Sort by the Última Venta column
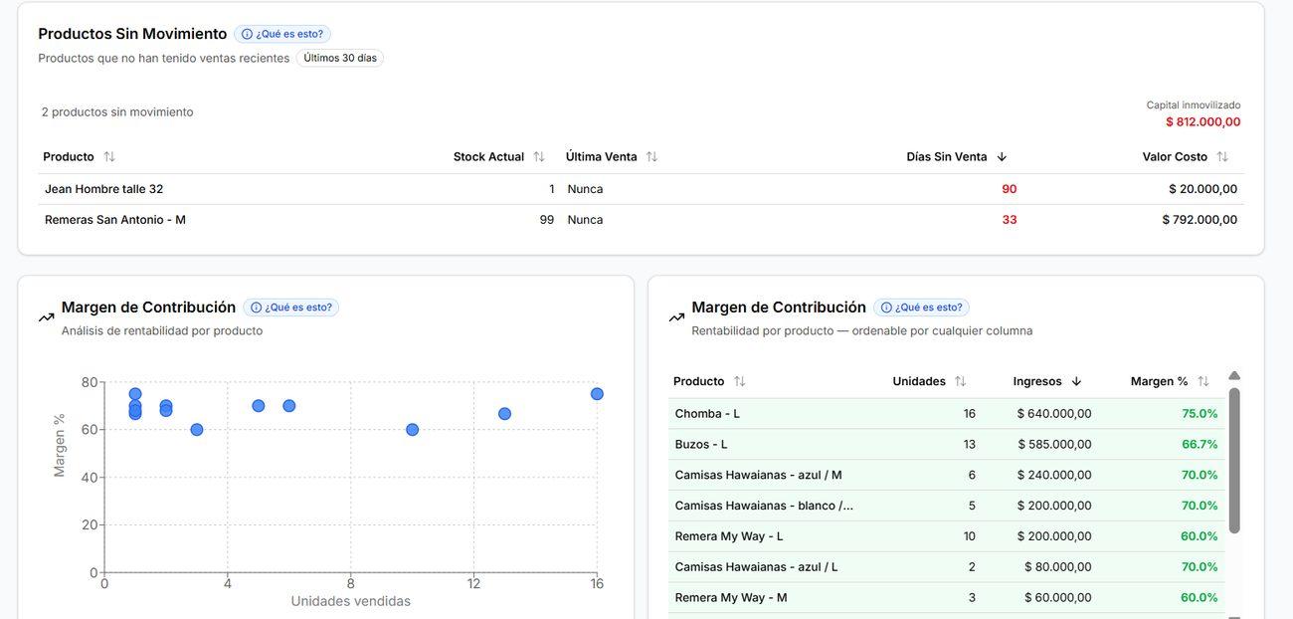 [x=651, y=157]
